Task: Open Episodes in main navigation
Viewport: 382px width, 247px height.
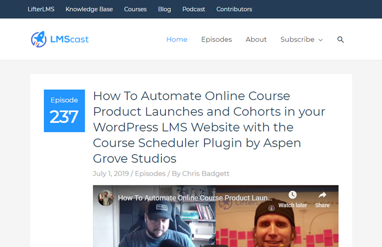Action: 216,40
